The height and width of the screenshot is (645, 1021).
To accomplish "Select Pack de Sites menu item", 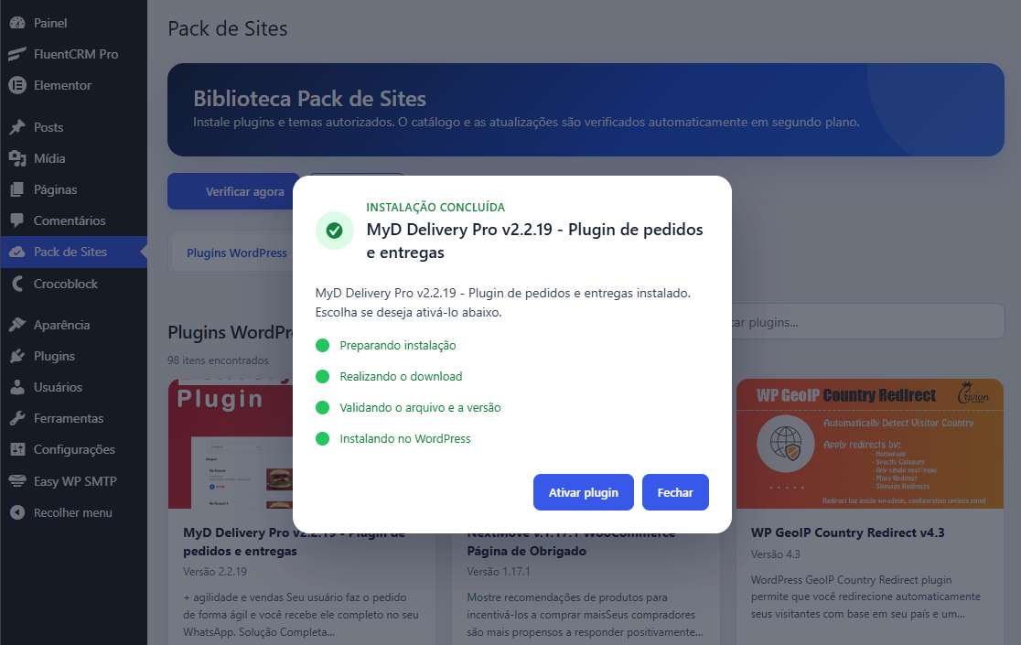I will 73,252.
